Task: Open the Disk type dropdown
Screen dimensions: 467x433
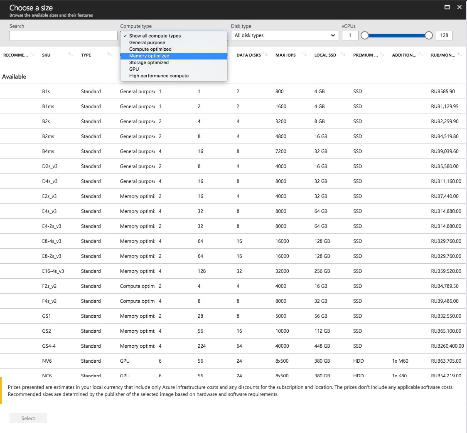Action: pyautogui.click(x=285, y=35)
